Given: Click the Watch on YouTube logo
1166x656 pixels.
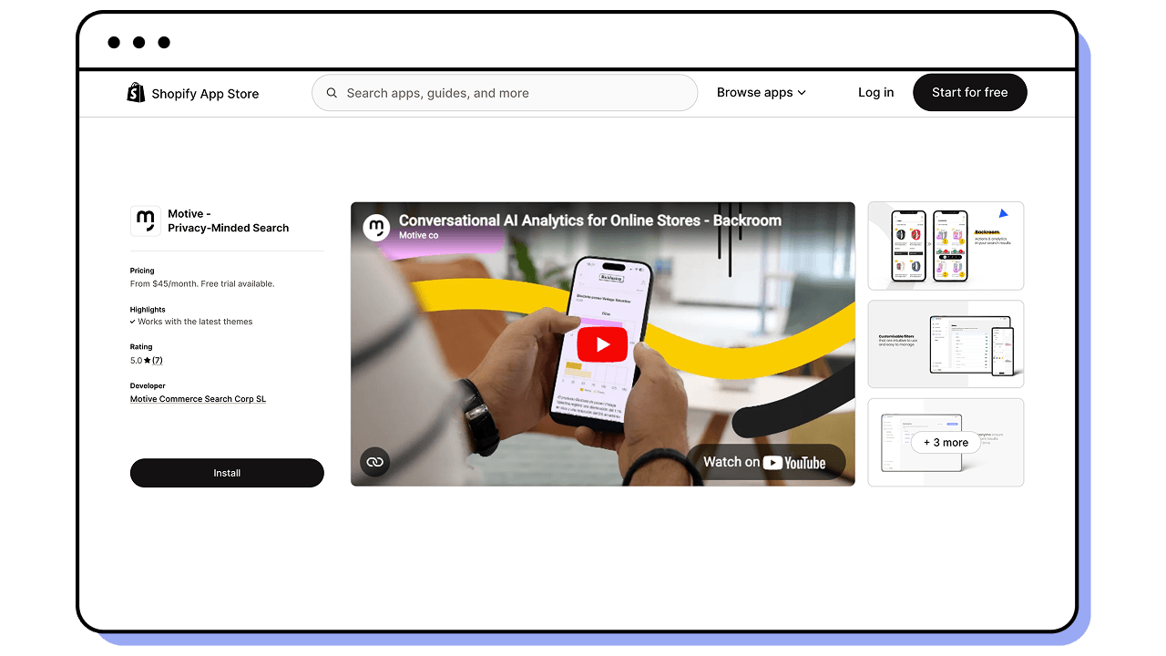Looking at the screenshot, I should tap(802, 462).
